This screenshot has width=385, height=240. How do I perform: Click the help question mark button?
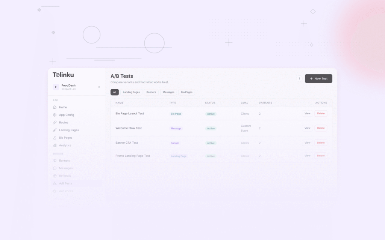click(x=299, y=79)
